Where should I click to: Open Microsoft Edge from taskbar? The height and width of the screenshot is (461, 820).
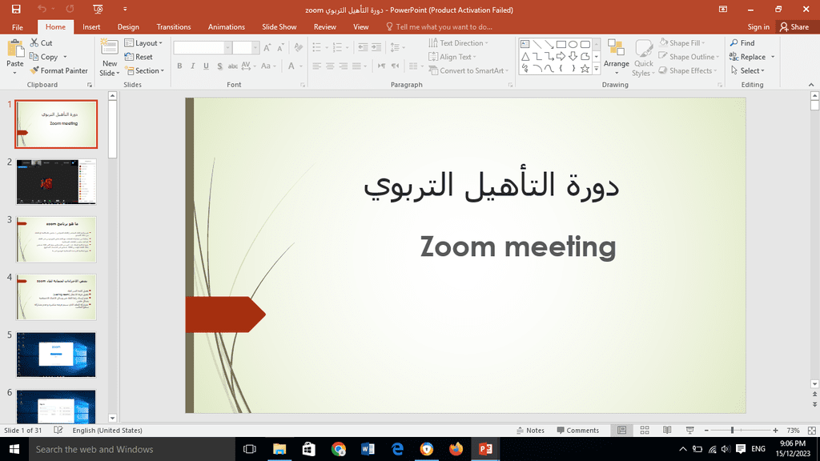[397, 449]
